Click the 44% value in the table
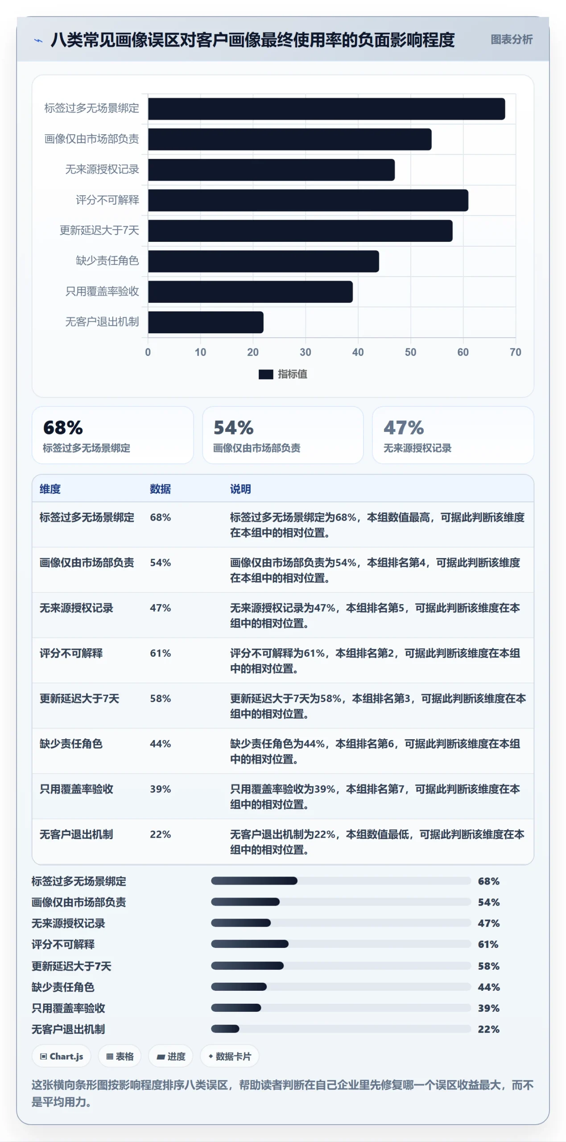The image size is (566, 1142). tap(160, 744)
